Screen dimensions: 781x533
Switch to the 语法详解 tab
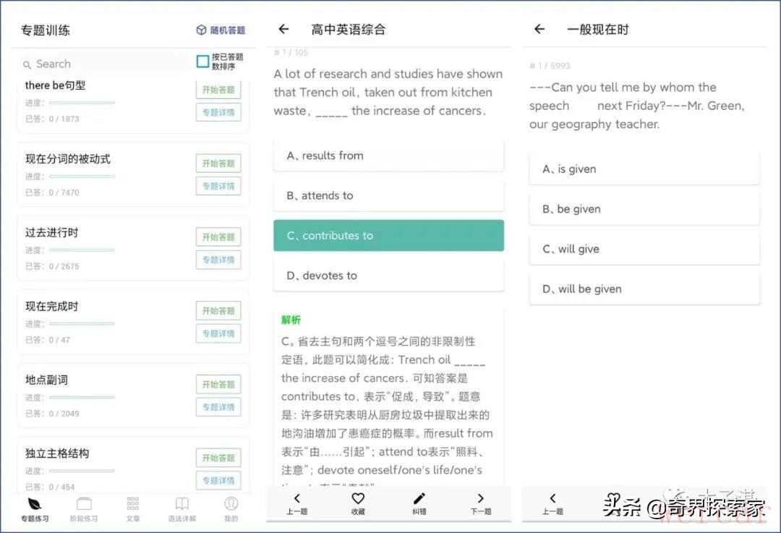[x=182, y=504]
